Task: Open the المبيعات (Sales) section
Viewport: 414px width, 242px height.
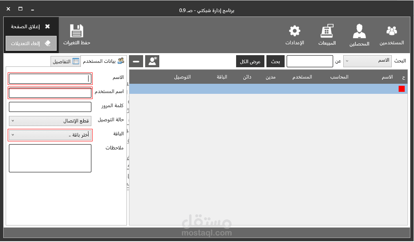Action: [327, 34]
